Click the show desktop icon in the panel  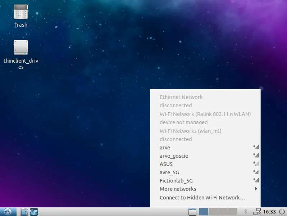coord(192,212)
